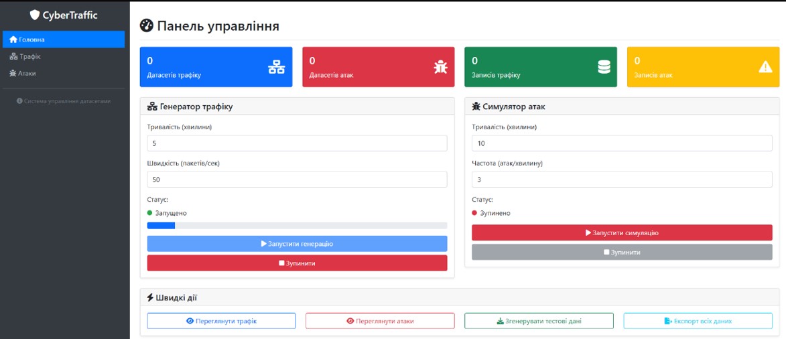Stop traffic generation with red Зупинити button
The width and height of the screenshot is (786, 339).
[297, 263]
